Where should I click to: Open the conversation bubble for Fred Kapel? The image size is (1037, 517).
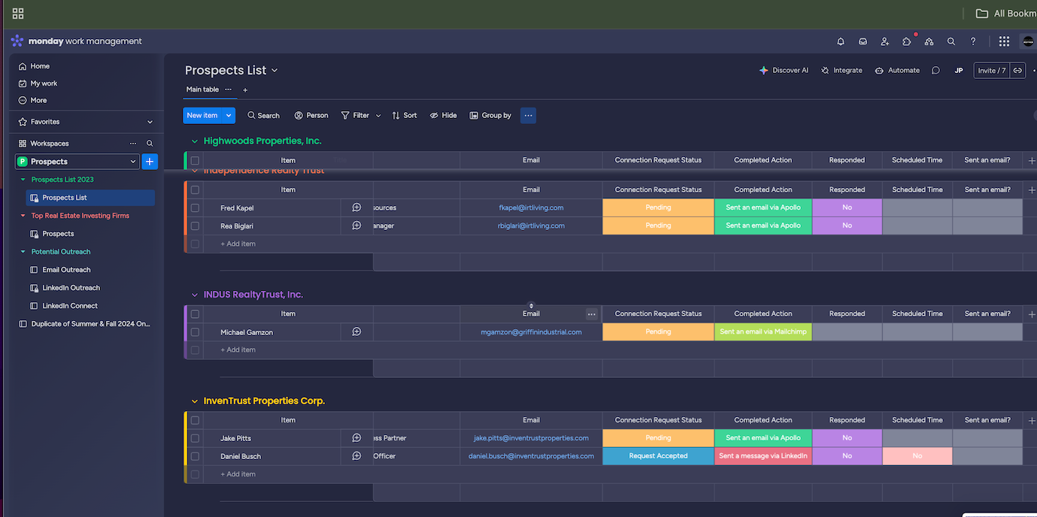(x=356, y=207)
